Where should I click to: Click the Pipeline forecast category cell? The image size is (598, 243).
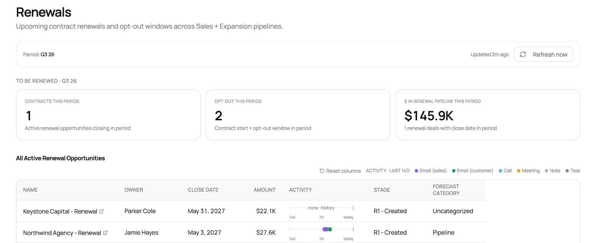click(x=444, y=232)
